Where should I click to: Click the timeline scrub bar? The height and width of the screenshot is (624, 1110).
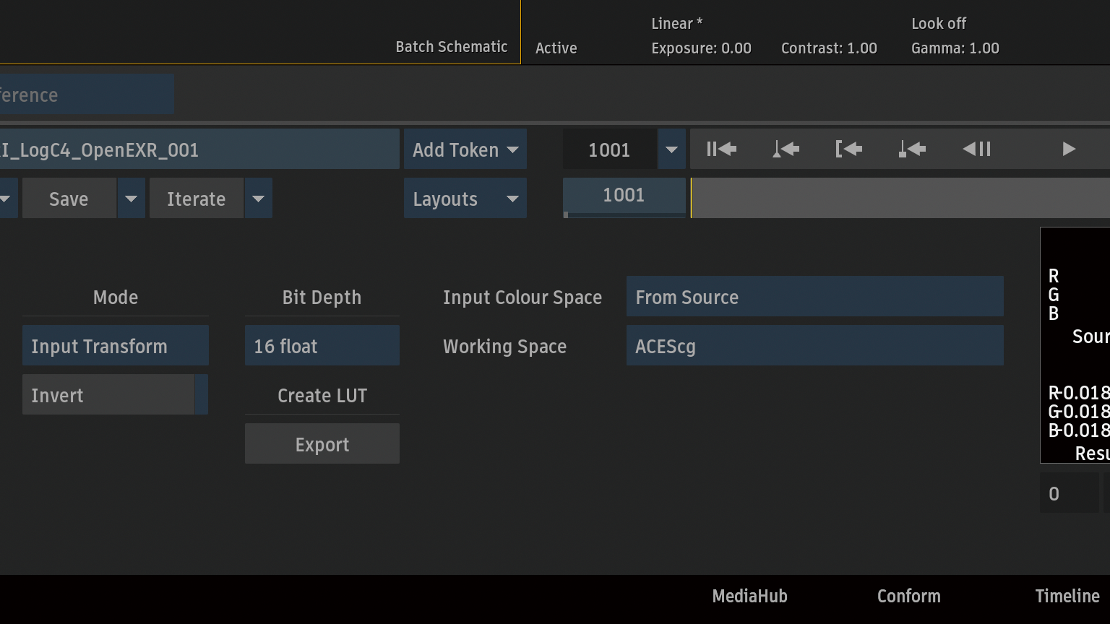coord(900,198)
